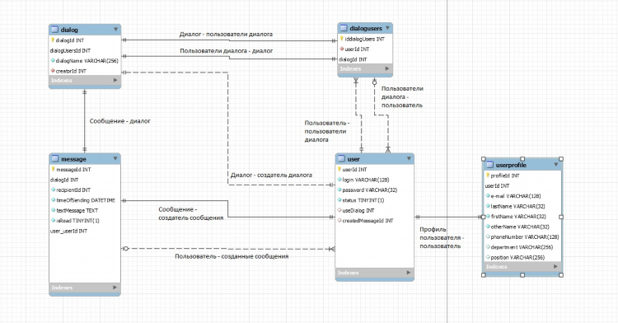Click the createdMessageId column diamond icon
The image size is (618, 323).
pos(339,221)
